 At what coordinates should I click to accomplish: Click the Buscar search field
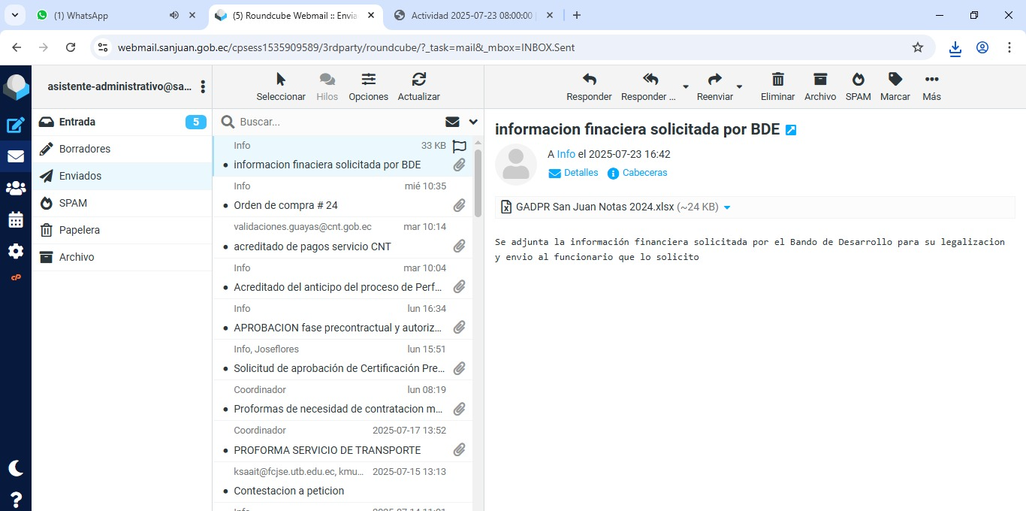click(338, 122)
